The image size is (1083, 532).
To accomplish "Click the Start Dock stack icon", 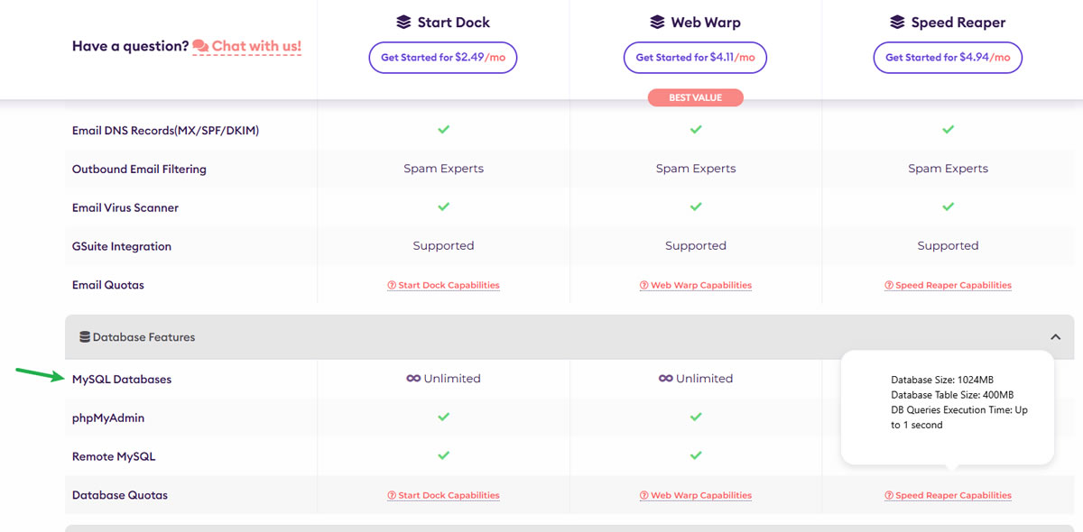I will 403,23.
